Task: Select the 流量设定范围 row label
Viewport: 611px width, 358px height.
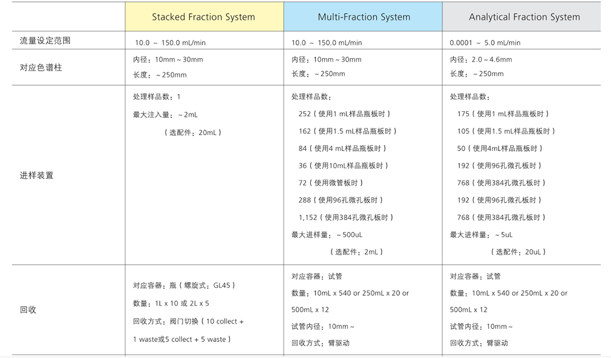Action: coord(45,40)
